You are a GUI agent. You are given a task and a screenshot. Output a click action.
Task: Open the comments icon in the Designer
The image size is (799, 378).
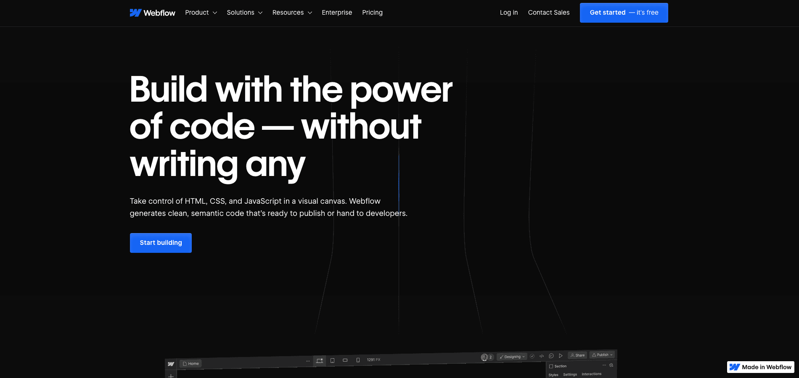click(551, 356)
